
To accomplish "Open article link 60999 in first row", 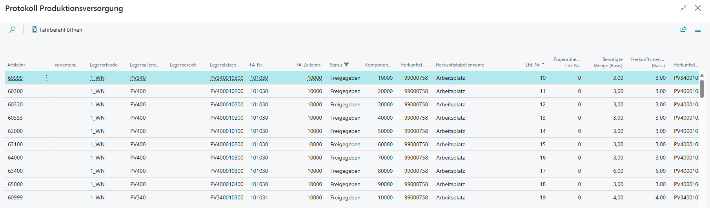I will point(15,78).
